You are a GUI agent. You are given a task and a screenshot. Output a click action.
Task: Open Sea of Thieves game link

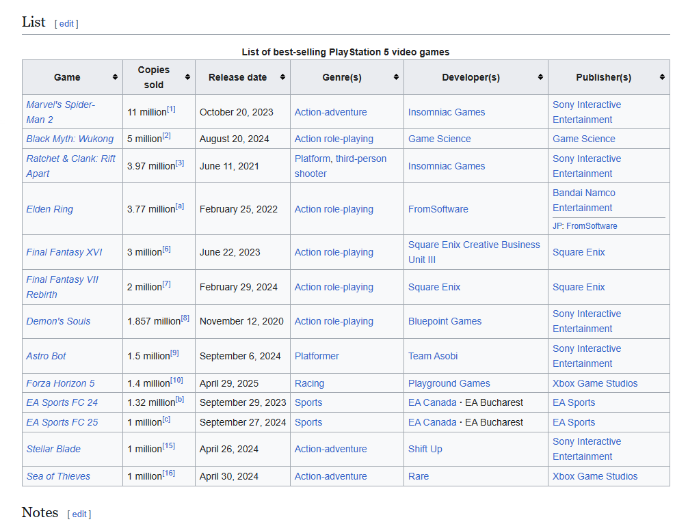point(58,476)
